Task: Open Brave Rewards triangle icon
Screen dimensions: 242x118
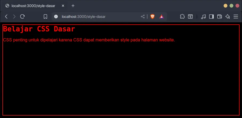Action: tap(162, 17)
